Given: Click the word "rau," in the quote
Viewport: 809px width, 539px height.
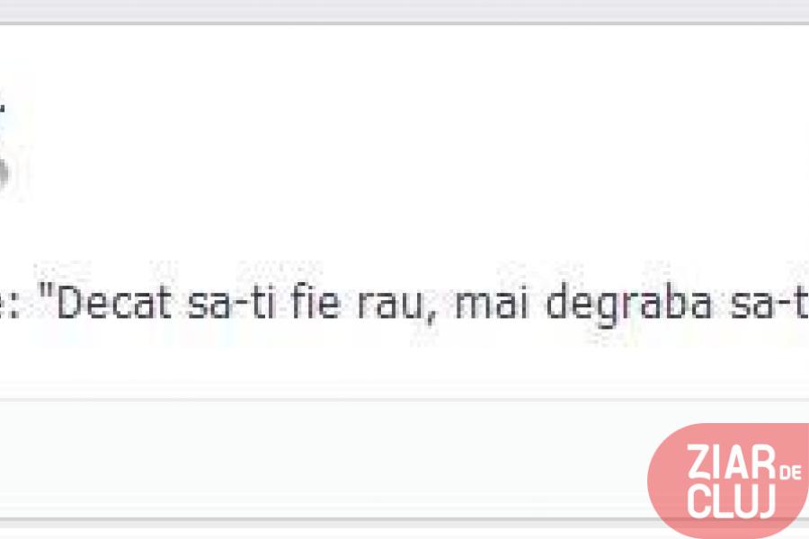Looking at the screenshot, I should pos(396,305).
